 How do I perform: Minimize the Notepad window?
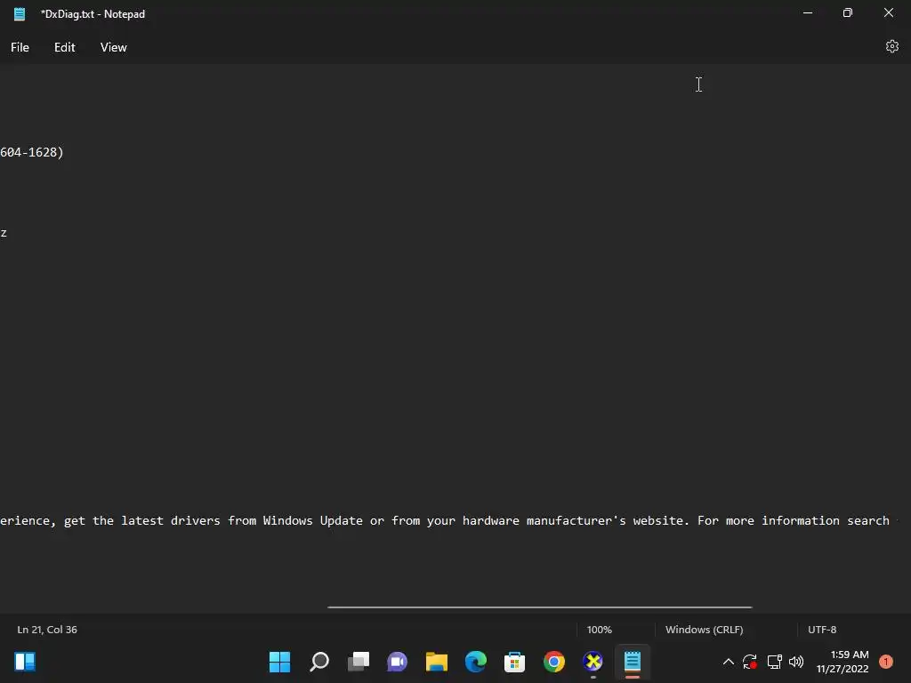pos(808,12)
